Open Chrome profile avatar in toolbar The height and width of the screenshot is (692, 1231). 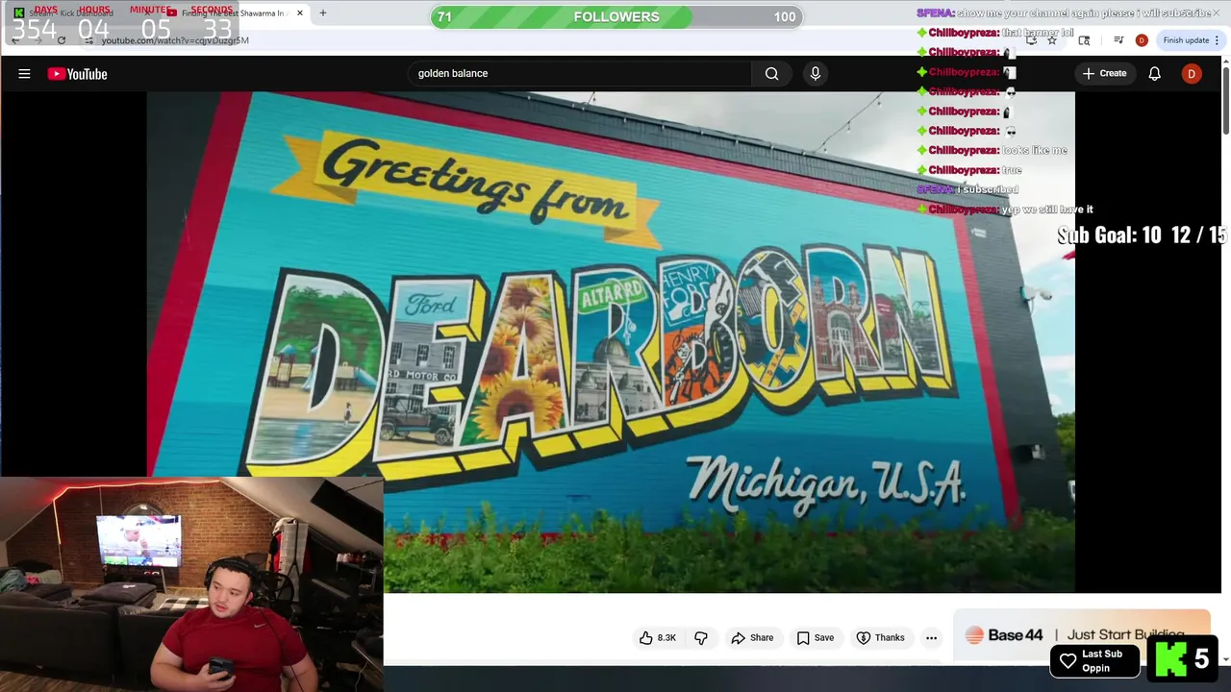coord(1142,40)
